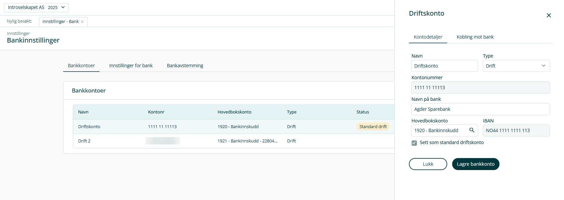Select the Drift 2 account row
Viewport: 564px width, 200px height.
click(84, 141)
